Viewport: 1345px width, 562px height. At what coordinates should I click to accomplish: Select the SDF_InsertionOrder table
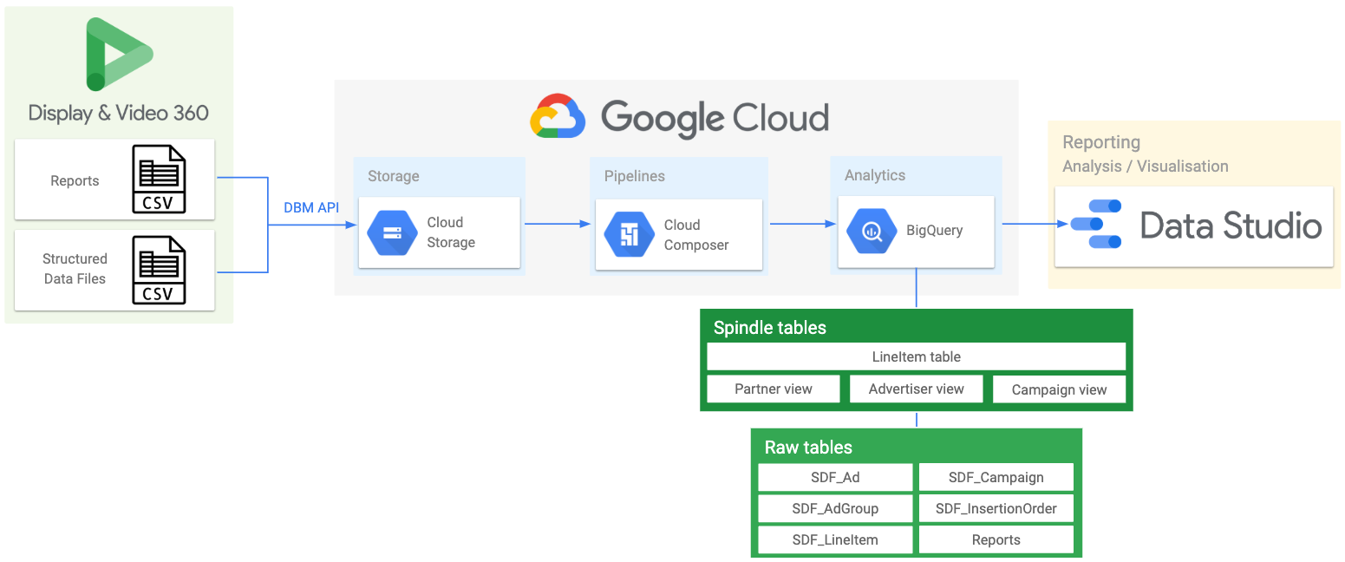[996, 508]
